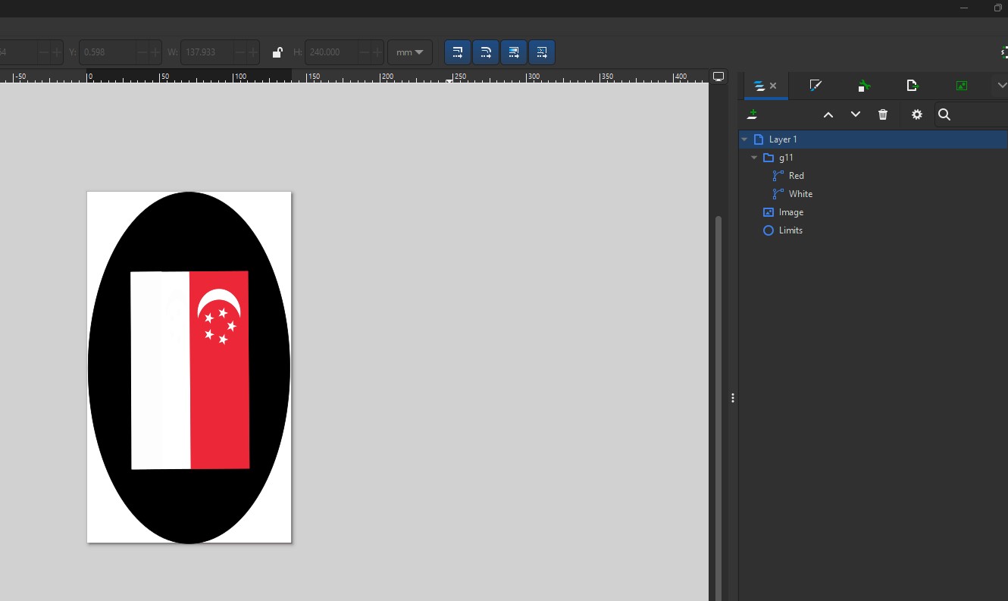
Task: Open the Layers and Objects panel tab
Action: [x=759, y=86]
